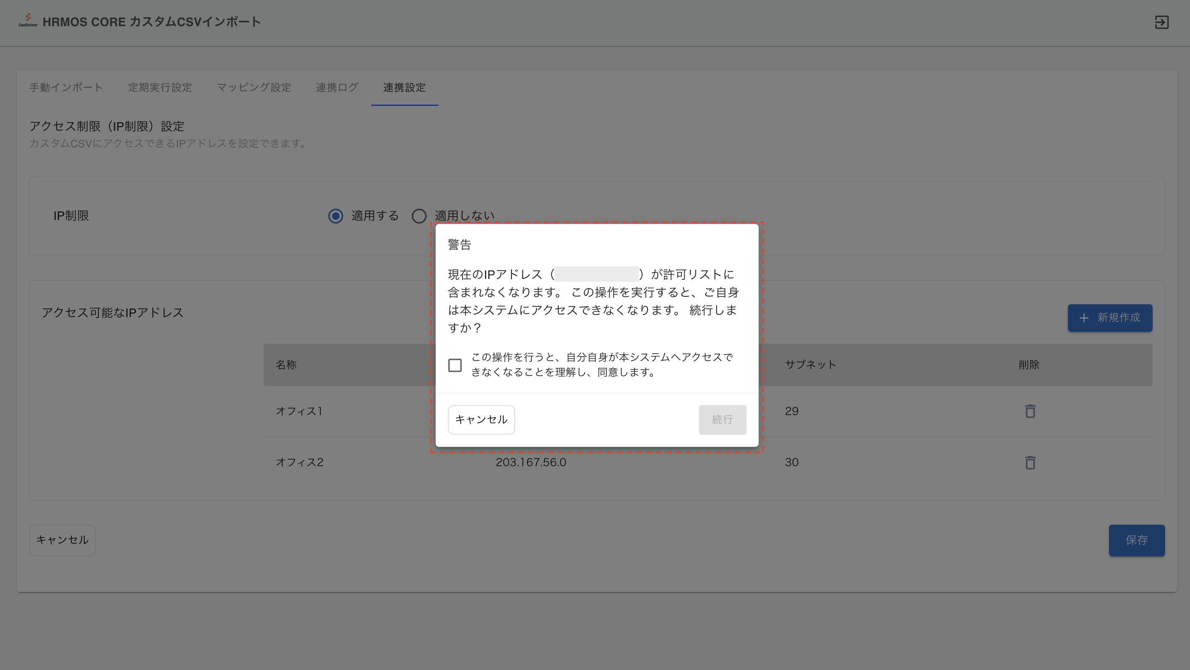This screenshot has width=1190, height=670.
Task: Click the オフィス2 IP address 203.167.56.0
Action: coord(531,462)
